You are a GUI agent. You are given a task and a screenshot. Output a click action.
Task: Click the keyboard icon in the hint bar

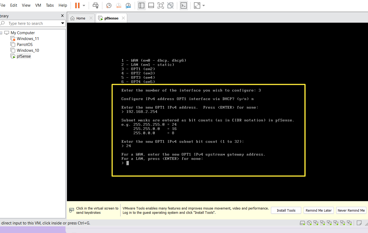(x=72, y=210)
